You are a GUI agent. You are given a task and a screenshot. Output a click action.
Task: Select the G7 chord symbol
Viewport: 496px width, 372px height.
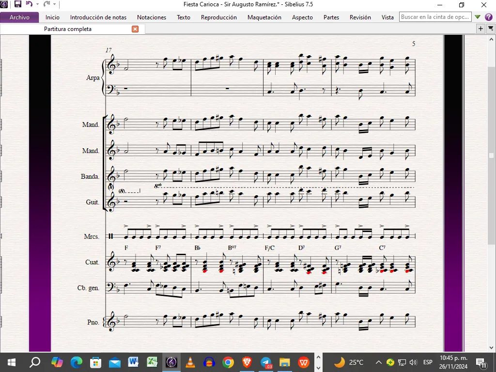pos(338,248)
